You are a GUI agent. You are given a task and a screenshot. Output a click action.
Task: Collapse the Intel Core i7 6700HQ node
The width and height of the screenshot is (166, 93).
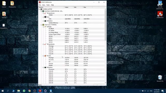41,25
